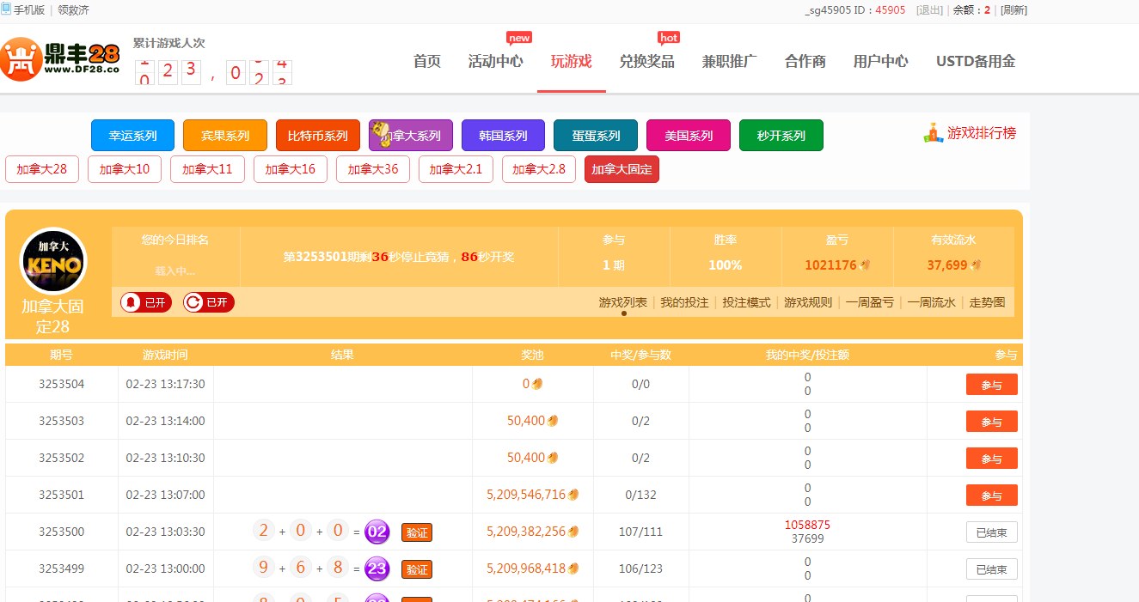The image size is (1139, 602).
Task: Click the 手机版 mobile version icon
Action: [7, 9]
